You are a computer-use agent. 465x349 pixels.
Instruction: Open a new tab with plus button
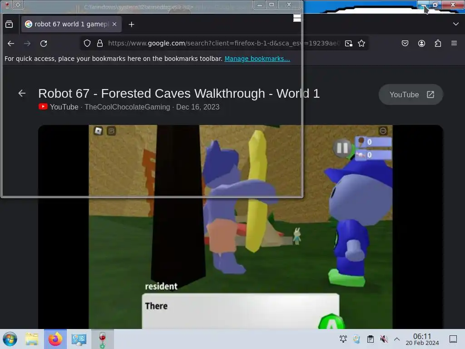coord(131,25)
